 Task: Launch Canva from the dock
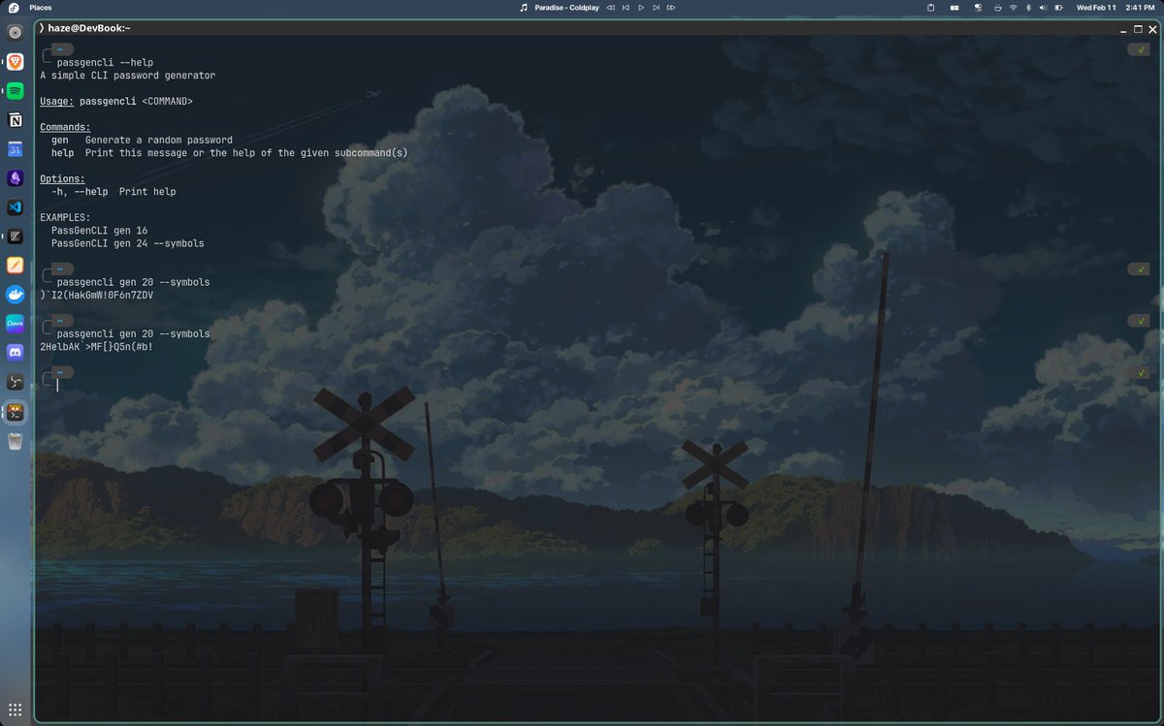coord(16,323)
